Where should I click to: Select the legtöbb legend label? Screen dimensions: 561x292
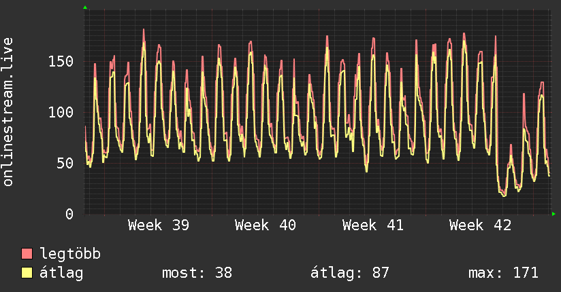point(70,254)
